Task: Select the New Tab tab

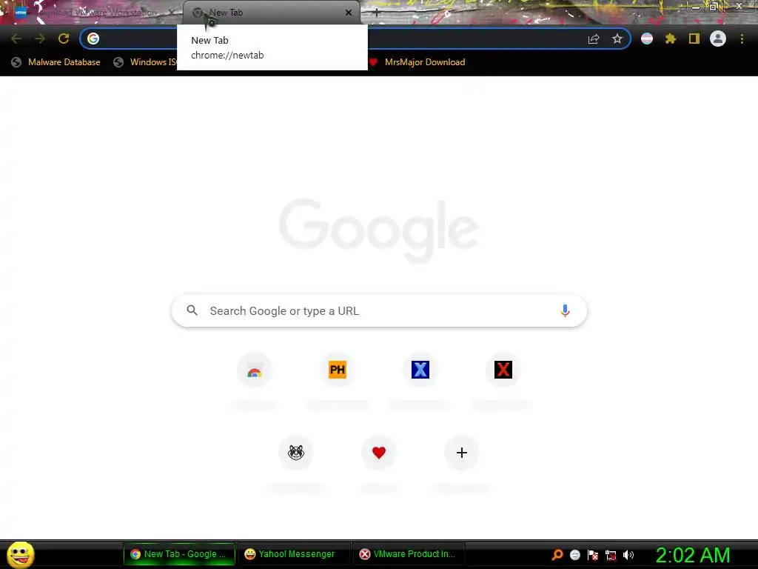Action: (271, 13)
